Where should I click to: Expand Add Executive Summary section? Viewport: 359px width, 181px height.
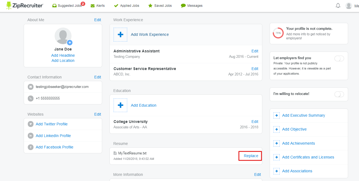pyautogui.click(x=303, y=115)
